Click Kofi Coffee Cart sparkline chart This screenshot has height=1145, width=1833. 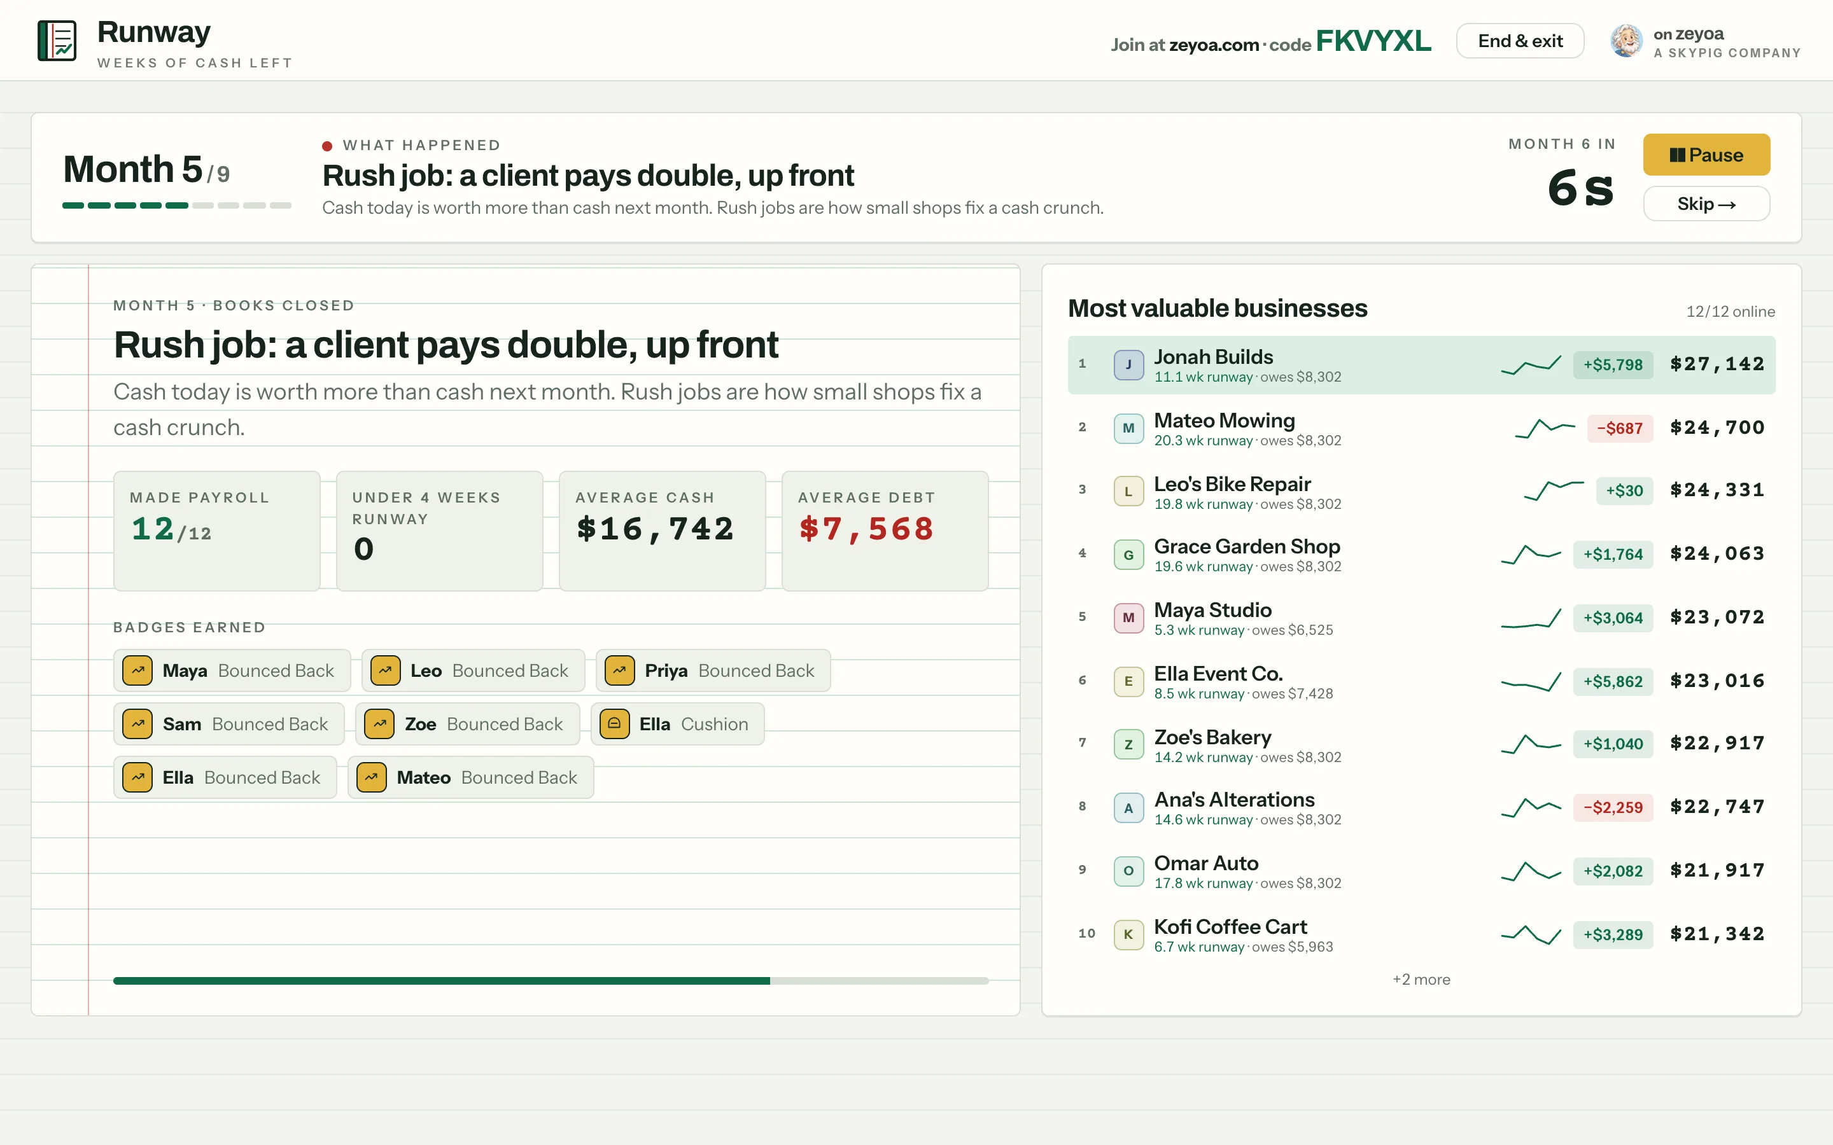(1531, 934)
